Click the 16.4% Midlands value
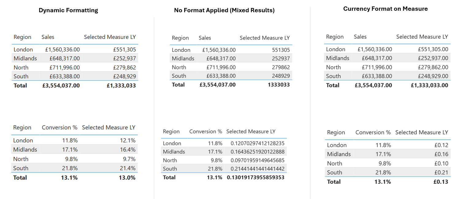Screen dimensions: 461x199 coord(128,150)
